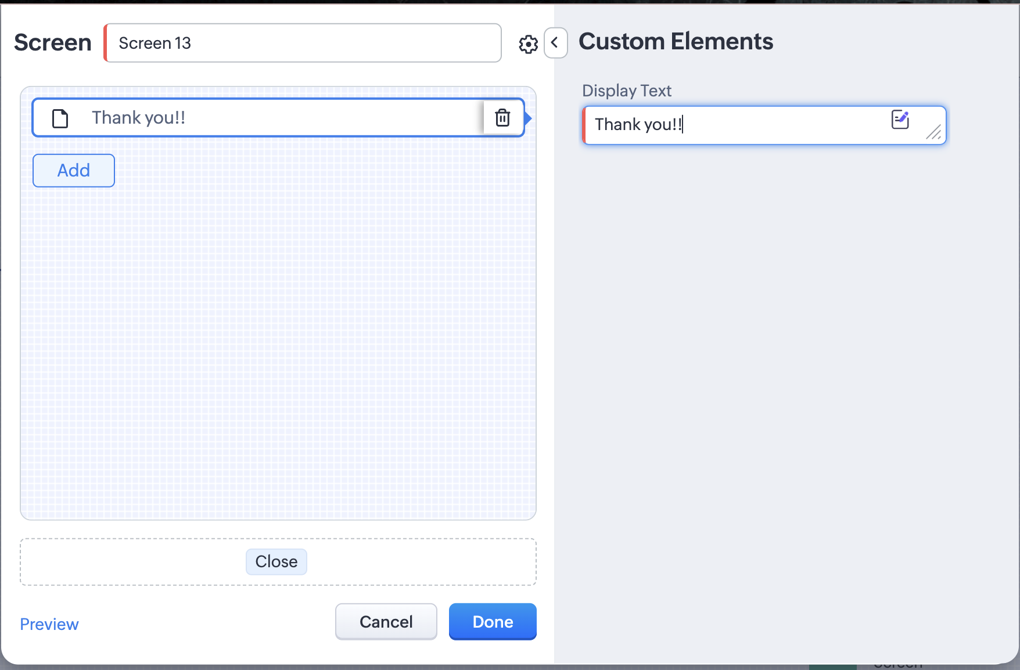
Task: Focus the Screen 13 name field
Action: click(303, 43)
